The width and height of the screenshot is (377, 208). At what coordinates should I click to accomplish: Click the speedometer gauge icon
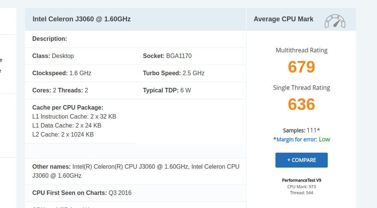point(335,21)
